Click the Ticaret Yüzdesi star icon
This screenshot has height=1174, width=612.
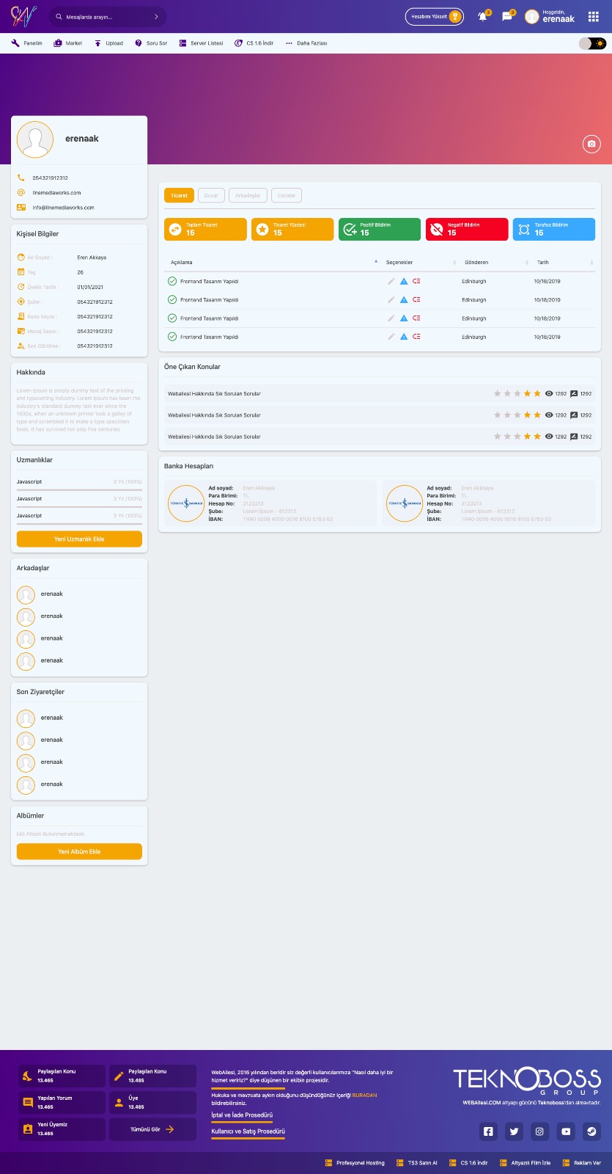(x=262, y=230)
